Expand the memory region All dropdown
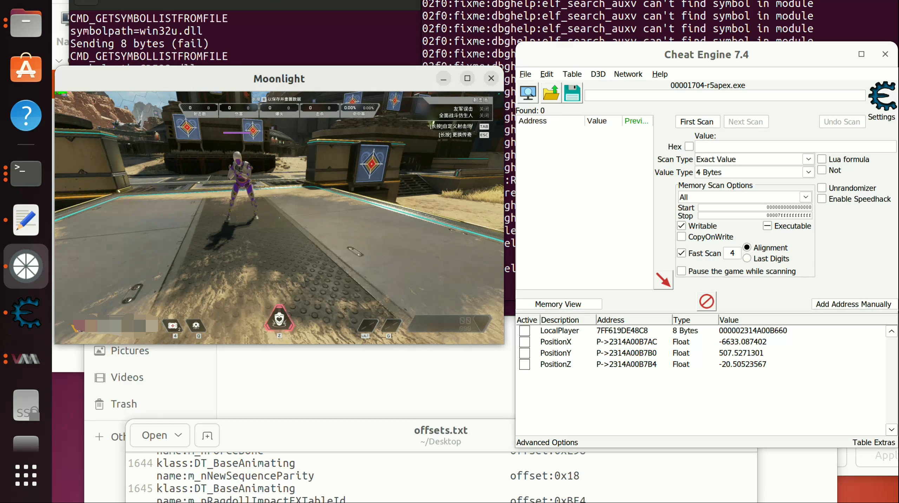 click(x=805, y=197)
